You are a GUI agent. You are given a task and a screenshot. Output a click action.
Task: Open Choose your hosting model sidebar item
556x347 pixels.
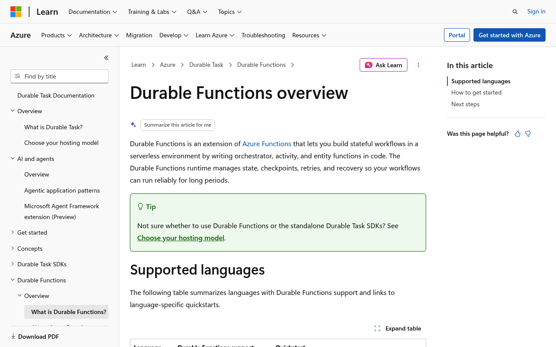[x=61, y=143]
